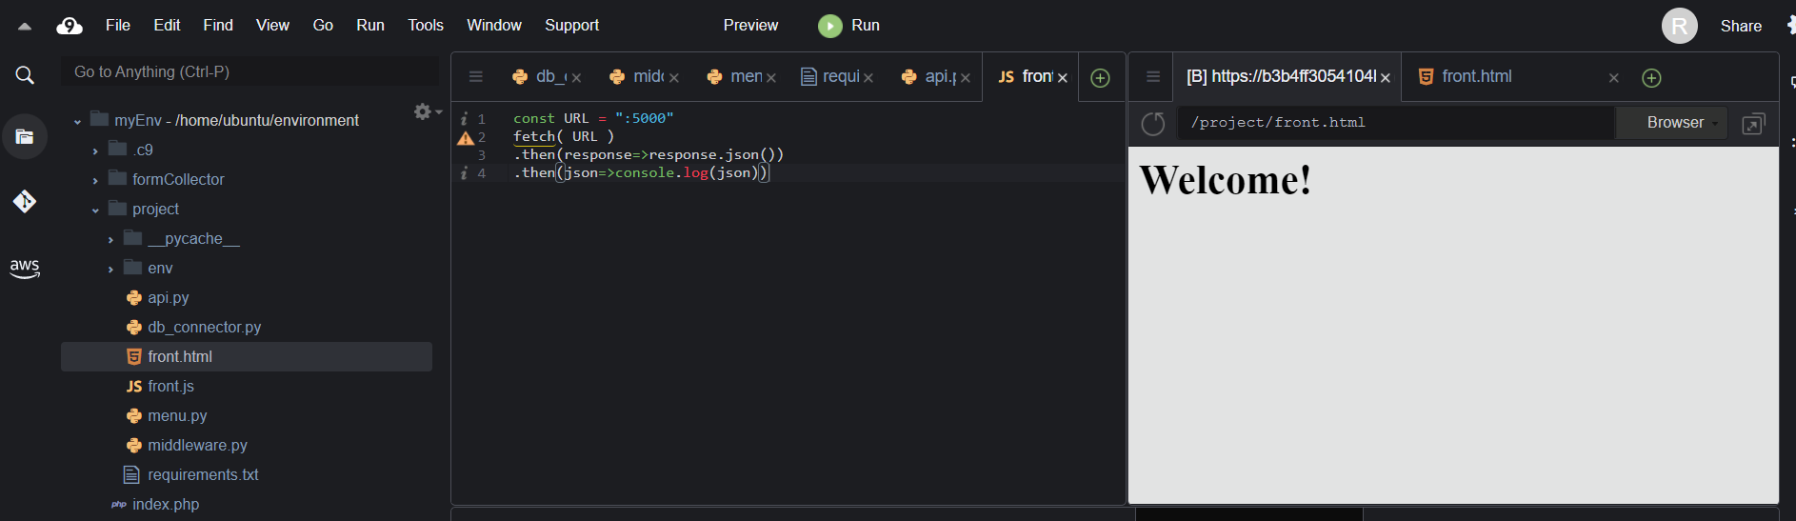Open the Run menu
This screenshot has height=521, width=1796.
(370, 26)
